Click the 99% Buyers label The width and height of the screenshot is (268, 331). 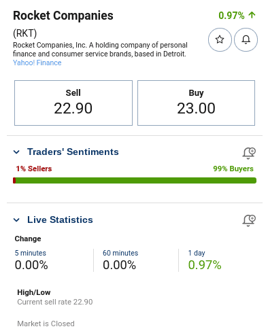click(x=233, y=169)
